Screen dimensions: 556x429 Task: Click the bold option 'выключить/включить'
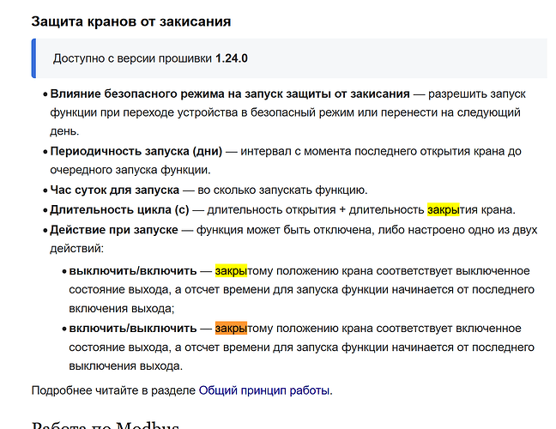tap(133, 271)
